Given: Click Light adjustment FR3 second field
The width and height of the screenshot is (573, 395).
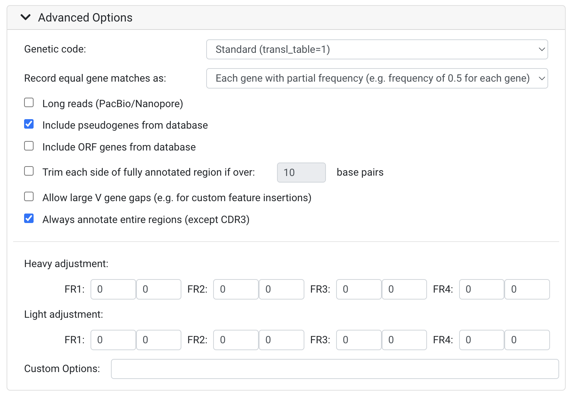Looking at the screenshot, I should click(404, 340).
